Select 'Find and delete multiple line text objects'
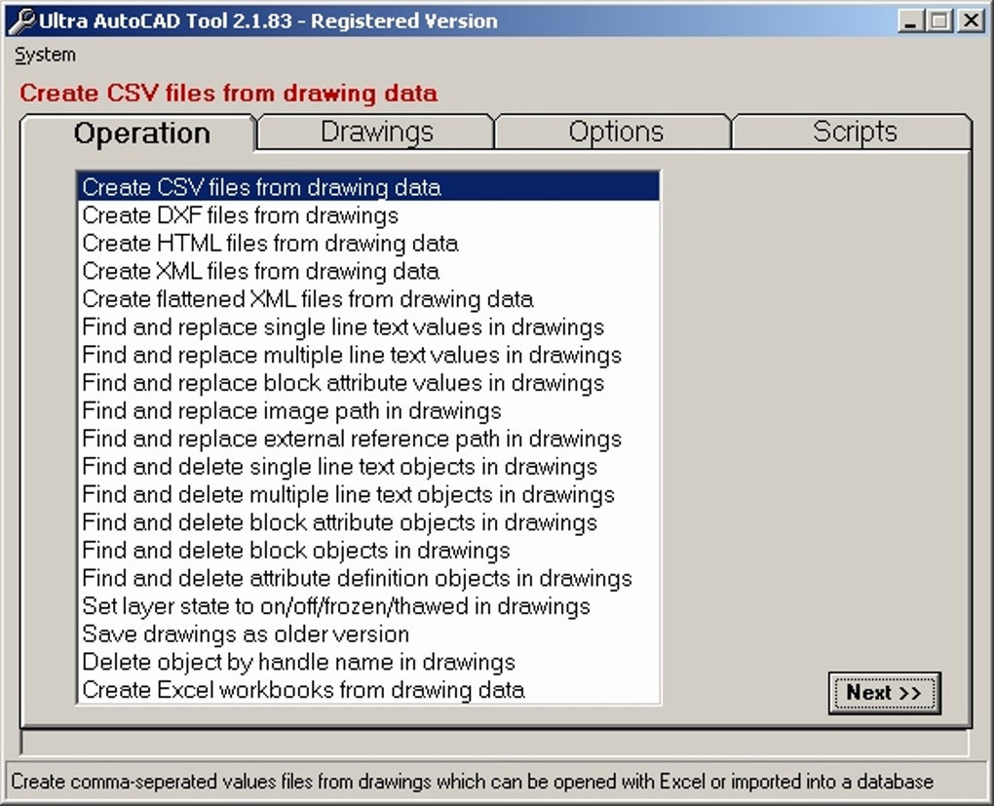This screenshot has width=994, height=806. tap(368, 495)
